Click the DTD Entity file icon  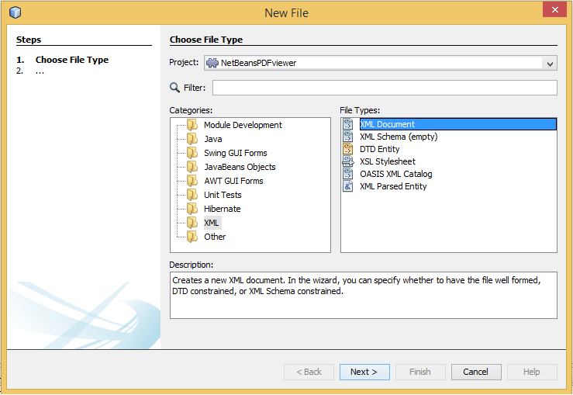pyautogui.click(x=348, y=149)
